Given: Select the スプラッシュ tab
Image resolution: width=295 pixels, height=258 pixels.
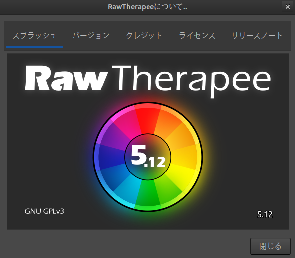Looking at the screenshot, I should 34,35.
